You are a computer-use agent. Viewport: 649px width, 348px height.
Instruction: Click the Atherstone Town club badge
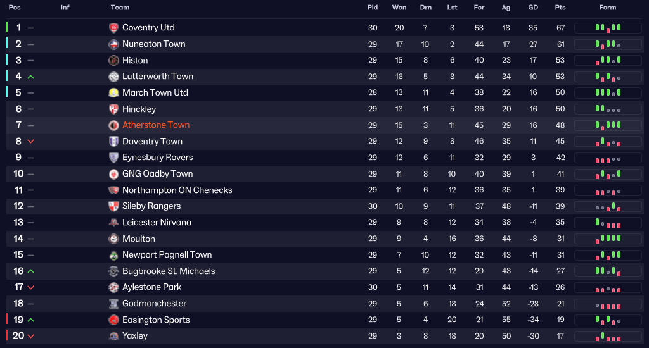[114, 125]
